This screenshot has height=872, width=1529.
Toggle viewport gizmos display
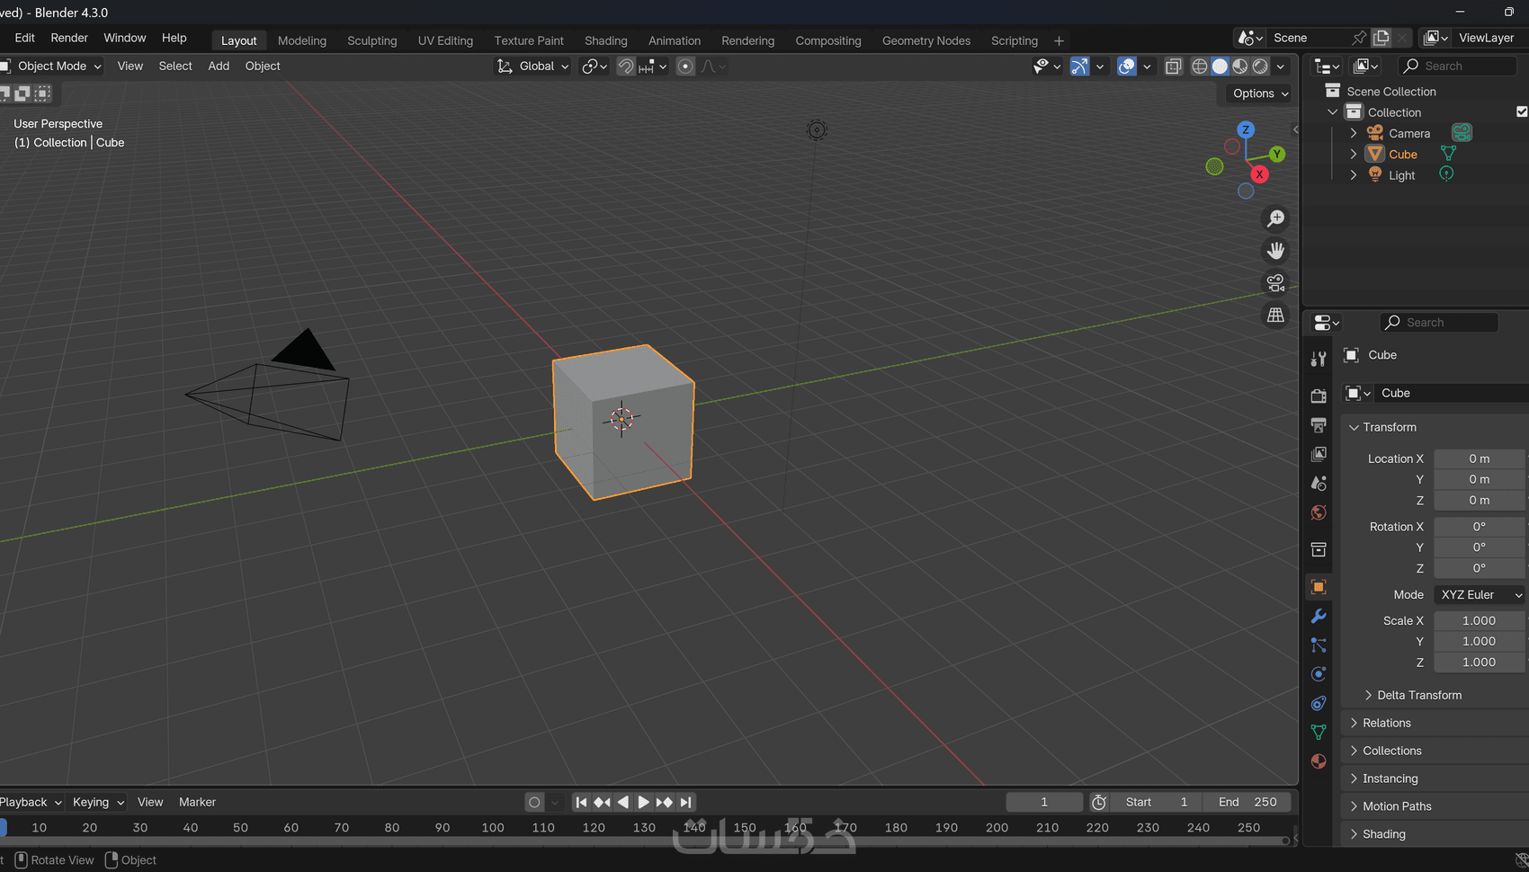1079,66
